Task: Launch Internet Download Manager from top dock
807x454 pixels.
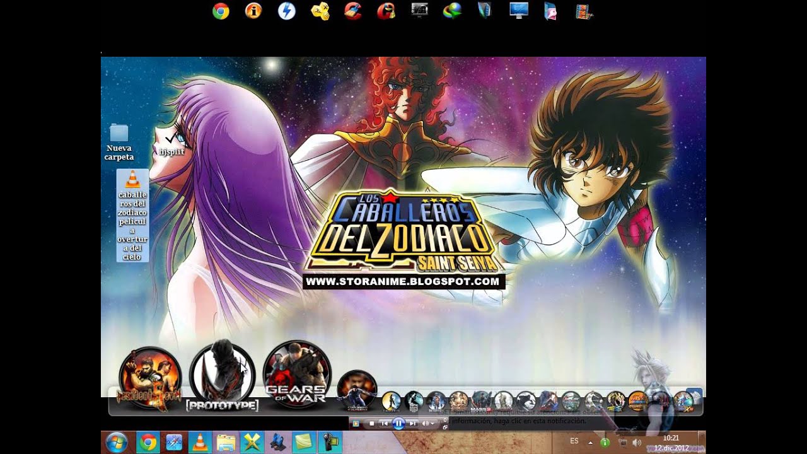Action: [452, 11]
